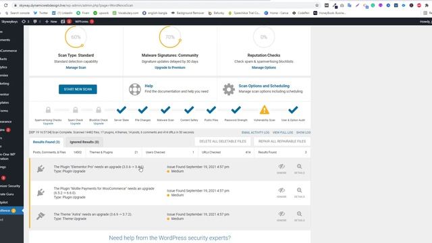The height and width of the screenshot is (243, 432).
Task: Click the Content Safety checkmark
Action: 189,110
